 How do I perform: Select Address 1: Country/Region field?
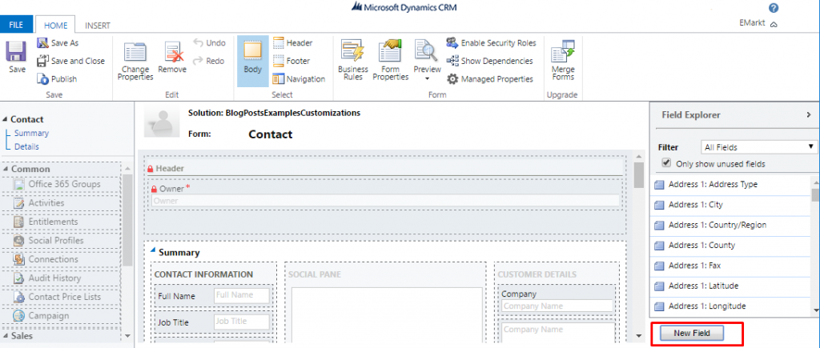click(730, 226)
